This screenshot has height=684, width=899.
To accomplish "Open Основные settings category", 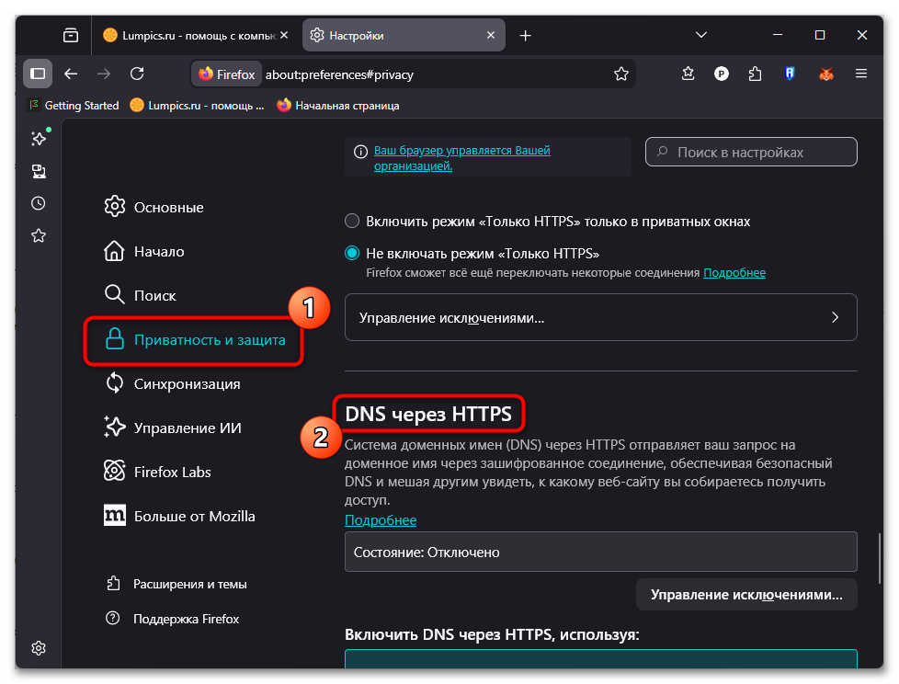I will [x=154, y=207].
